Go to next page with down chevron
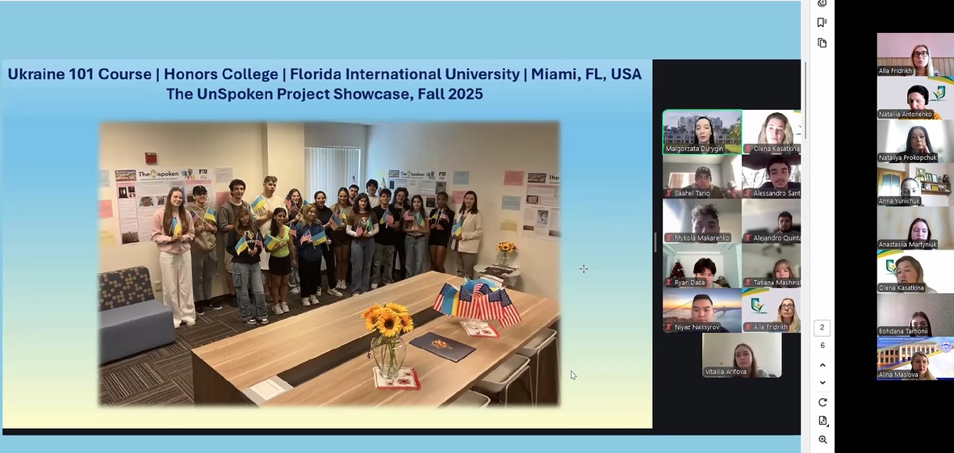This screenshot has width=954, height=453. [x=822, y=383]
